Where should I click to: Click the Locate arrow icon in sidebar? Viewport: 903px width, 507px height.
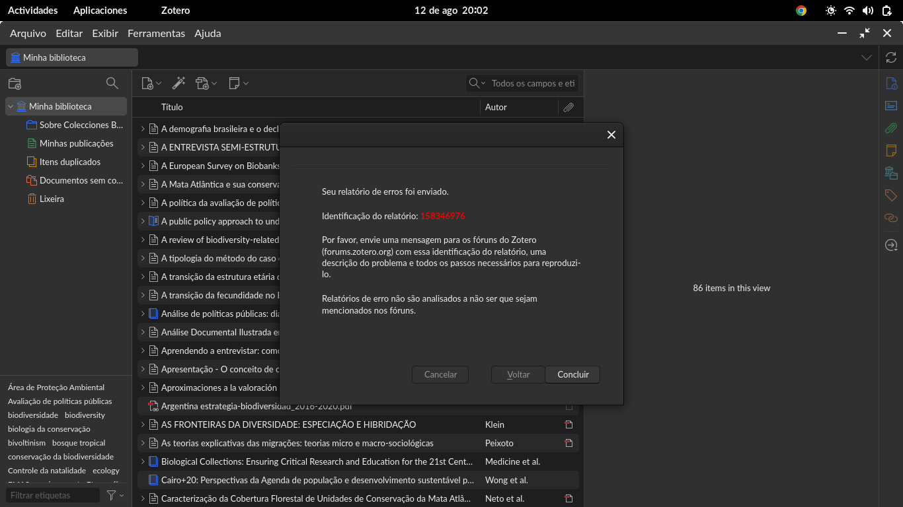tap(891, 245)
